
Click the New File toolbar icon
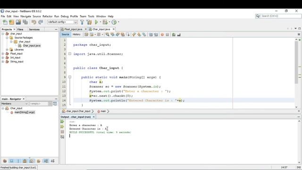point(5,22)
